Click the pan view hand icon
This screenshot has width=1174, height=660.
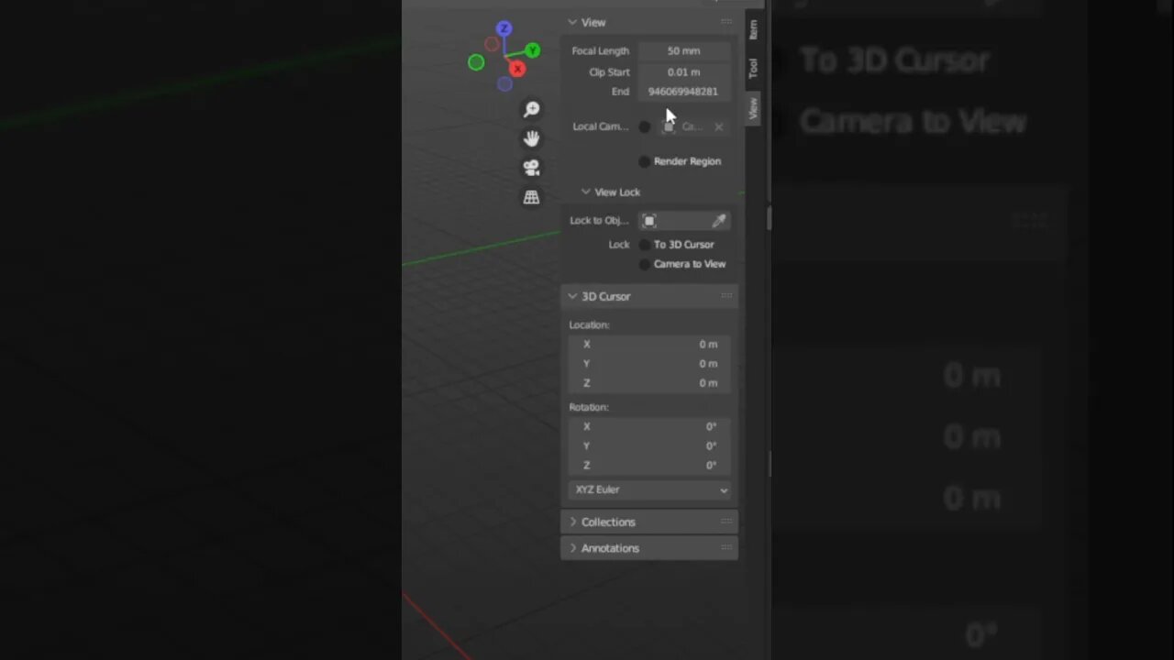pyautogui.click(x=531, y=138)
